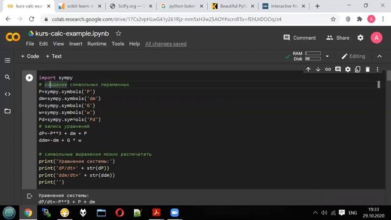Open the File menu

point(30,44)
